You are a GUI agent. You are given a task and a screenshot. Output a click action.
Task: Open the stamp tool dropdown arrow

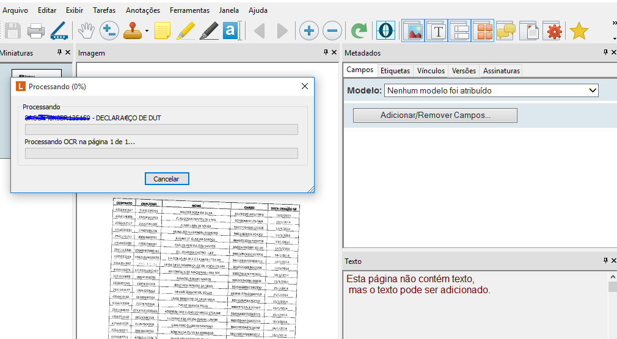[x=147, y=31]
